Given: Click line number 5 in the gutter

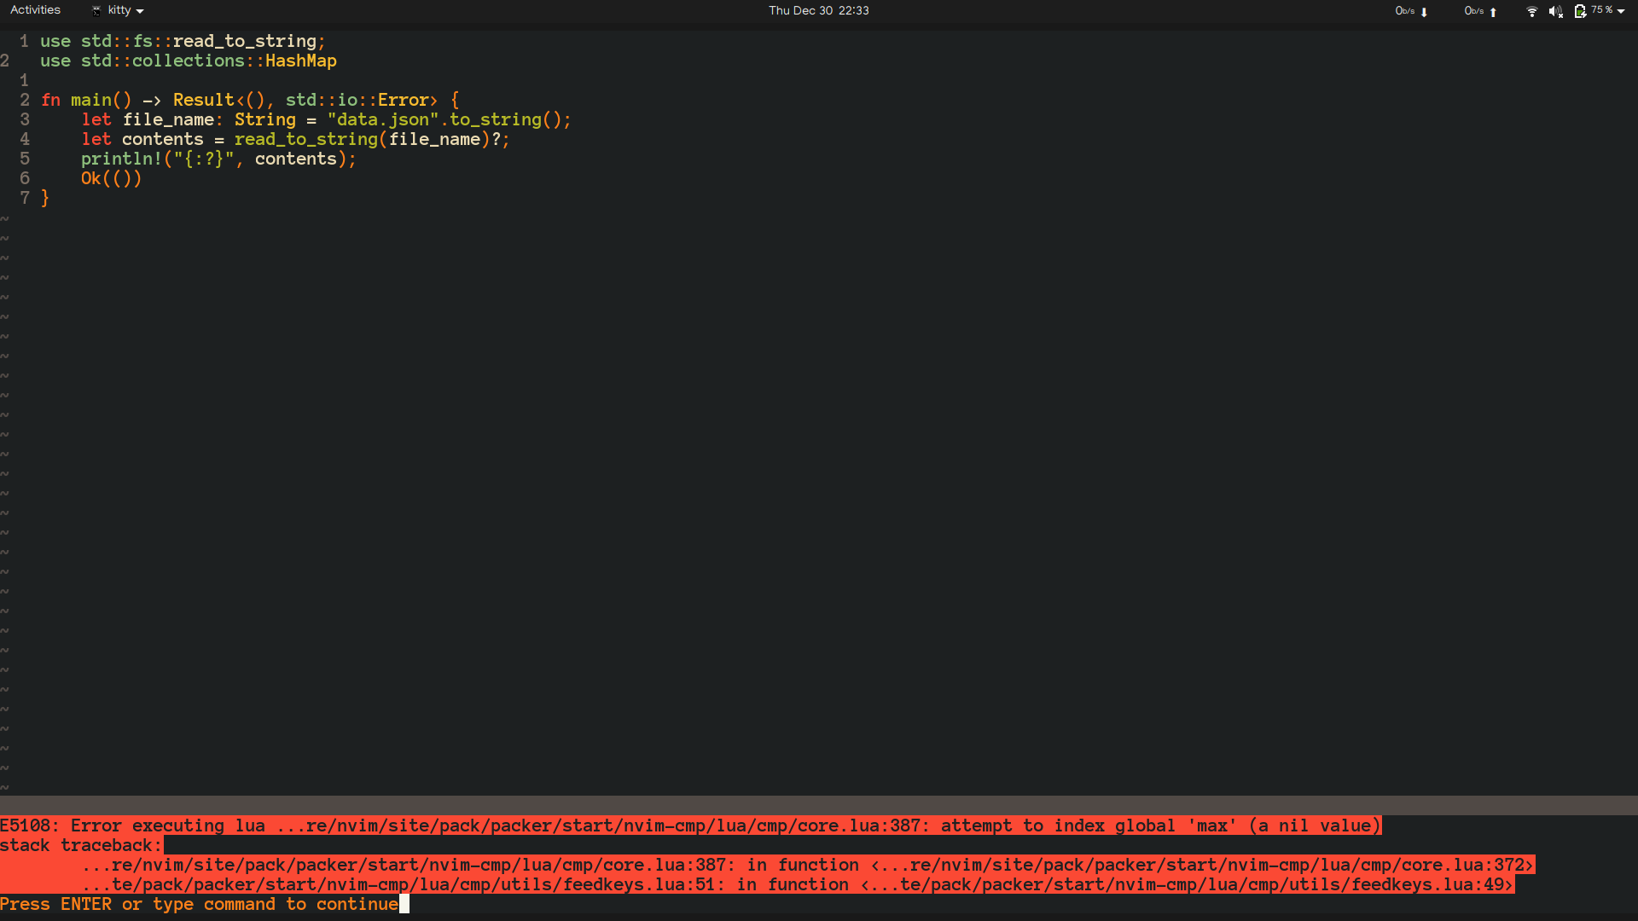Looking at the screenshot, I should [24, 159].
